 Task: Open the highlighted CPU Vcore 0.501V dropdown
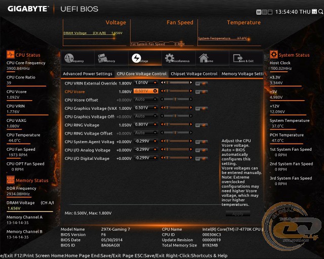146,91
